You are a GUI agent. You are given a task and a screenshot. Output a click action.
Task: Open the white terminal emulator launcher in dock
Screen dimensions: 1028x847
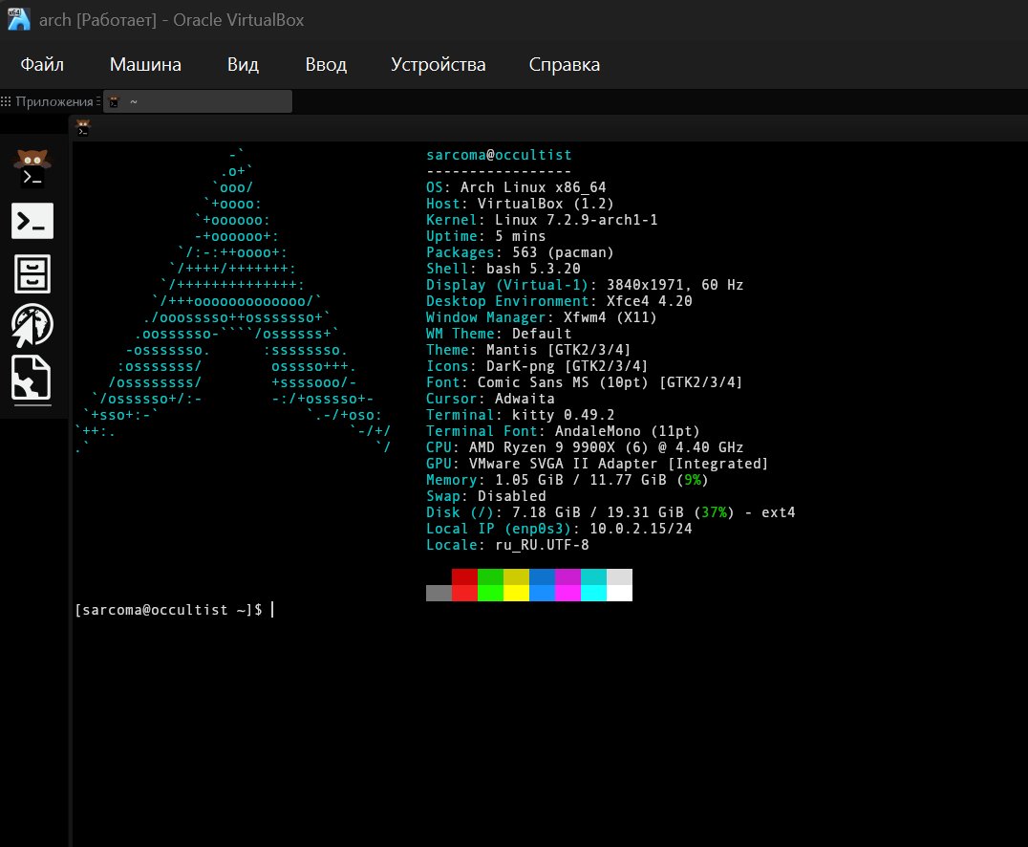32,221
